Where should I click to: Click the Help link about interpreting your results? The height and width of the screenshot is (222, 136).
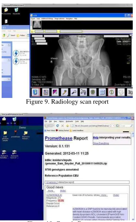coord(96,137)
